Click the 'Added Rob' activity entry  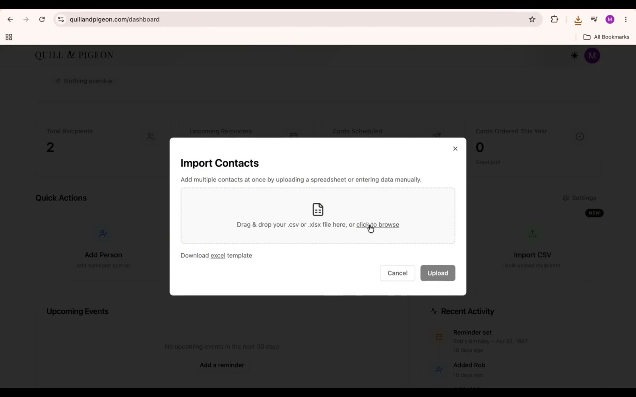pos(469,370)
